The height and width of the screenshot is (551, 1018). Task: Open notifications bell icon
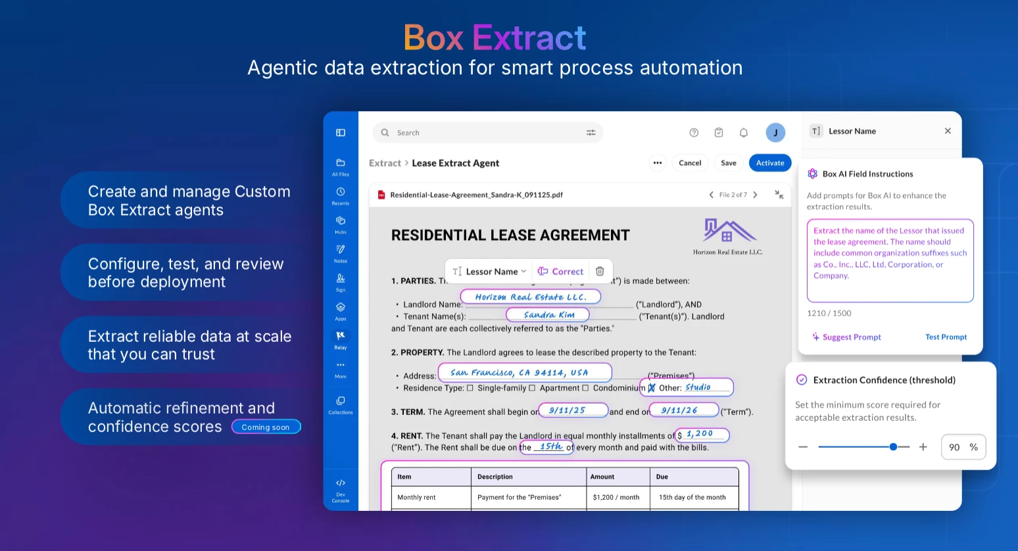click(744, 133)
